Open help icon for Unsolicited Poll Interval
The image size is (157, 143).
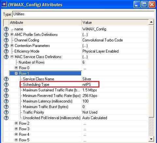[6, 118]
